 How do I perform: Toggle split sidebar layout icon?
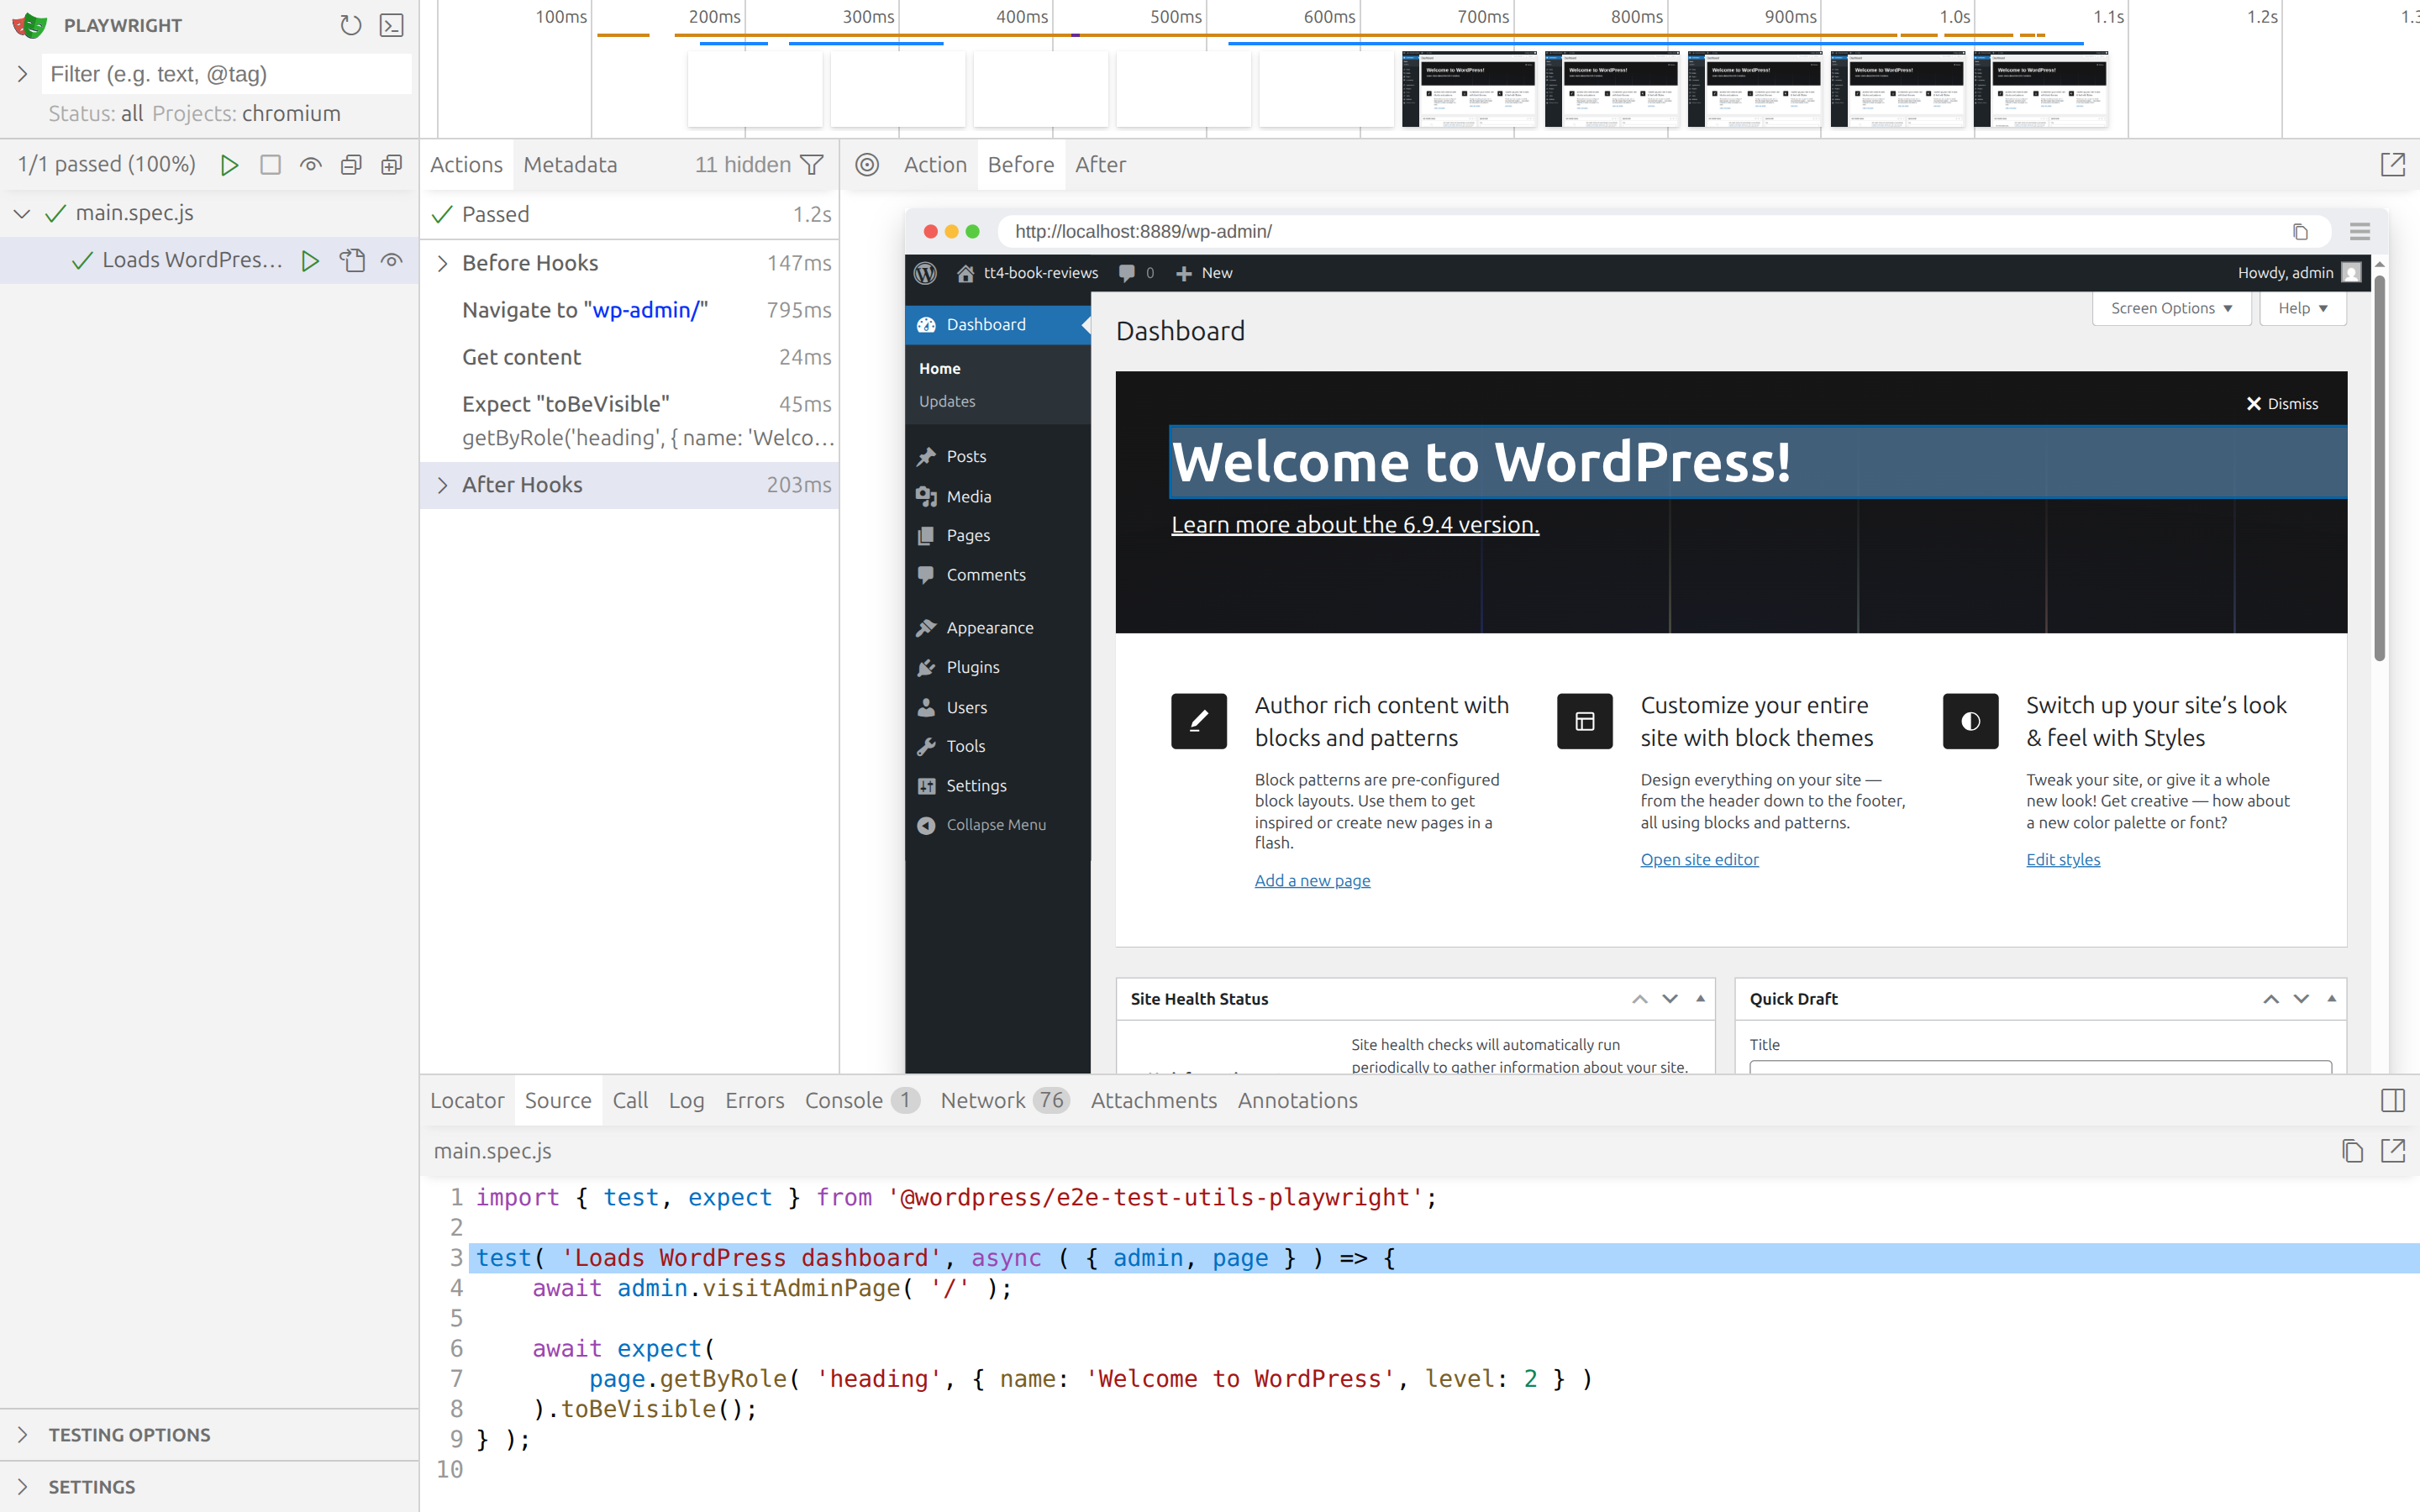[2393, 1100]
